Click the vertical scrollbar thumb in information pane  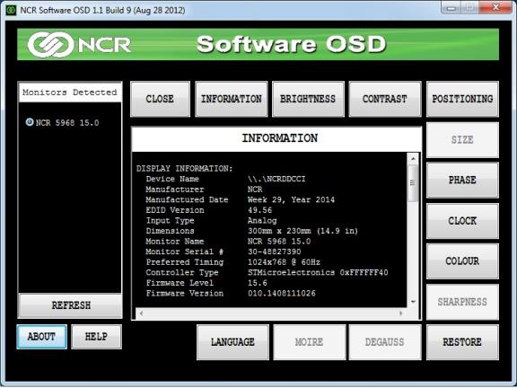pos(413,183)
